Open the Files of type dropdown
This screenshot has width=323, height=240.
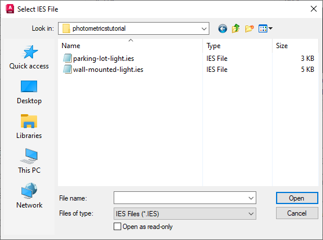185,214
